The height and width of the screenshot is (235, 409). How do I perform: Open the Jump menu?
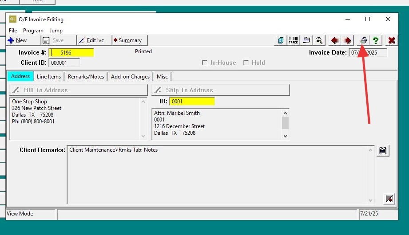pos(56,31)
